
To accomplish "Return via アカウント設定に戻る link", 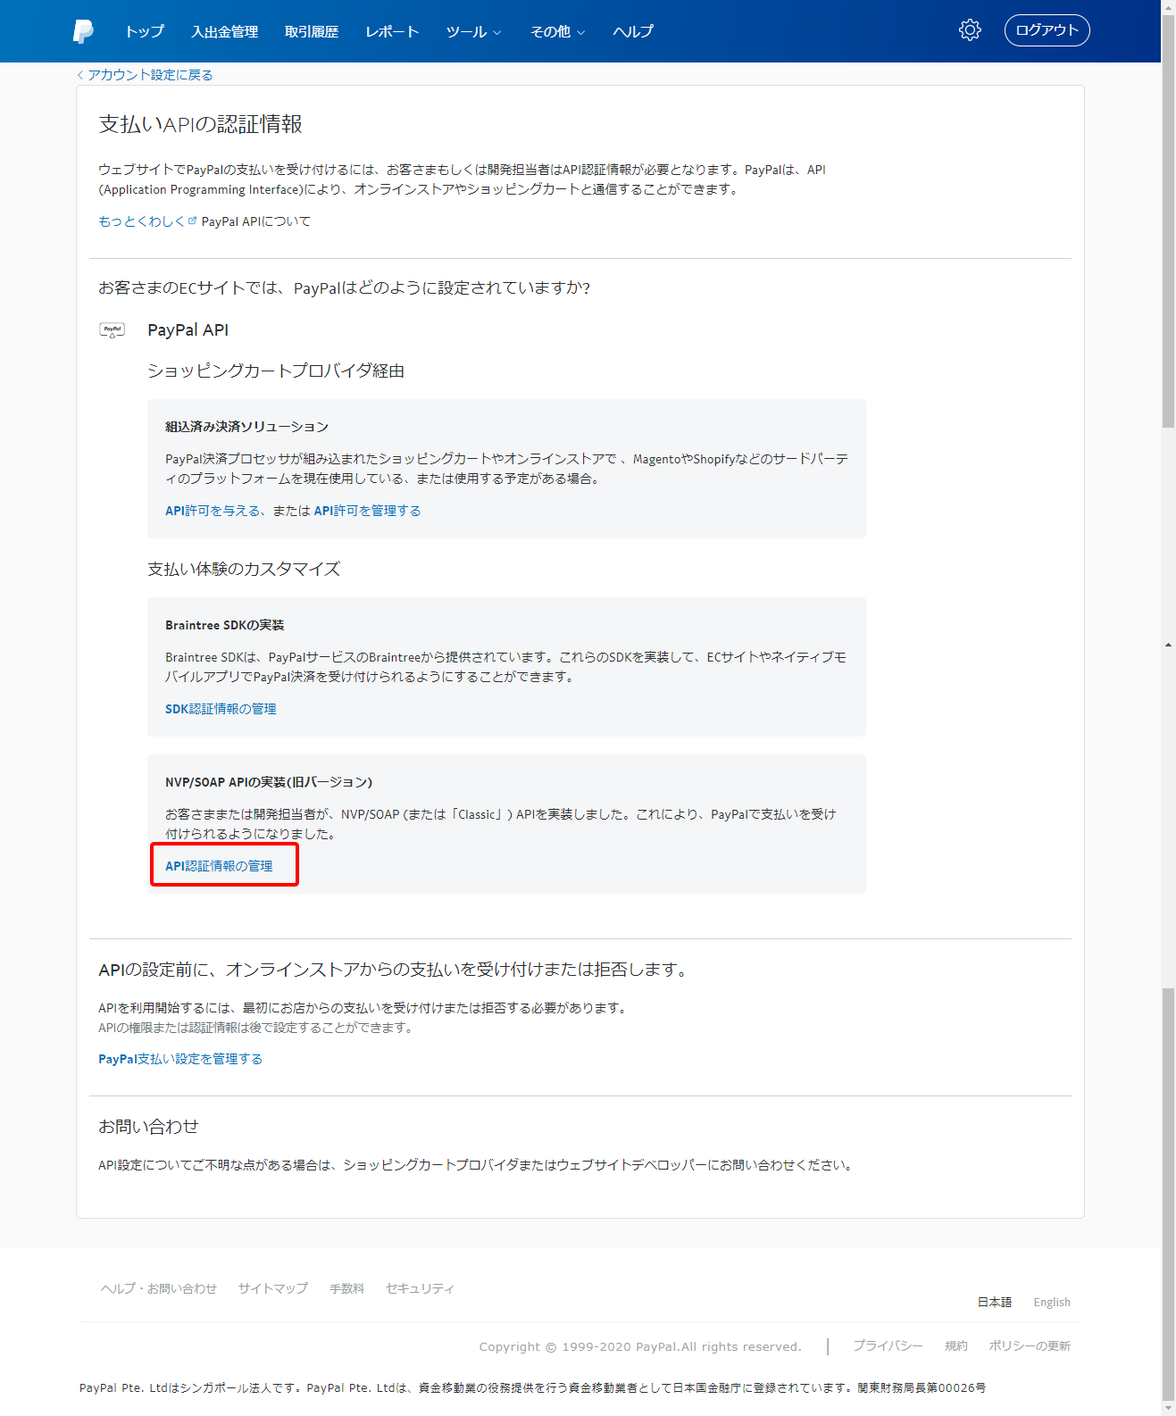I will coord(150,75).
